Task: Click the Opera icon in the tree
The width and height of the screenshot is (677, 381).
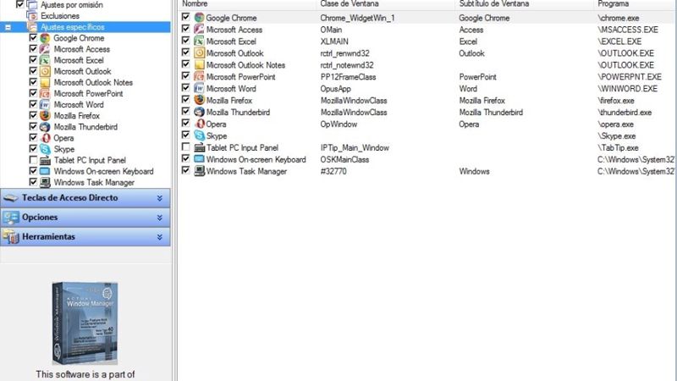Action: pos(45,138)
